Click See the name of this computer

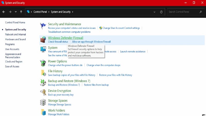click(x=57, y=55)
